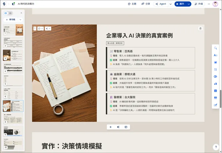Switch sidebar to filmstrip thumbnail view
Screen dimensions: 222x153
(6, 13)
